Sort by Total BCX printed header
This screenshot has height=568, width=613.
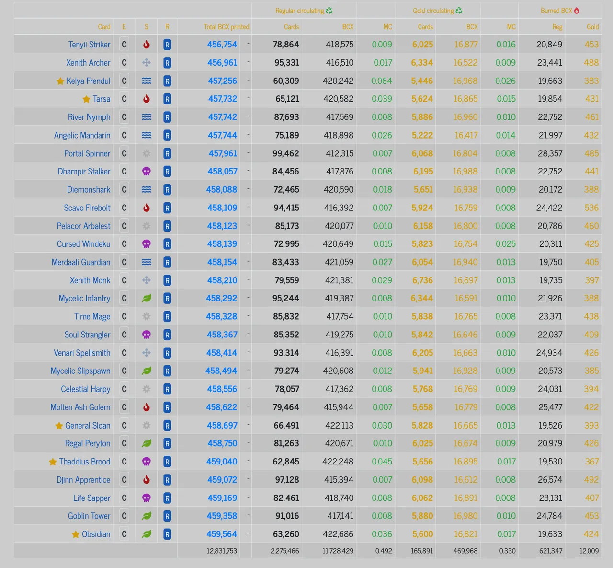(x=227, y=27)
